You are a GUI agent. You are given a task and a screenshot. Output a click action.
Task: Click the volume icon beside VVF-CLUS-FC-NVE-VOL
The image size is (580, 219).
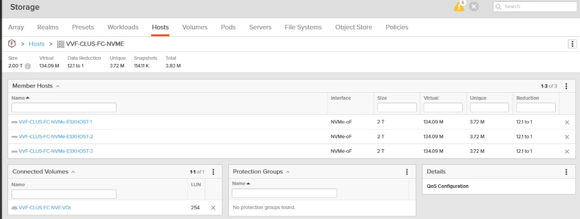pos(14,208)
